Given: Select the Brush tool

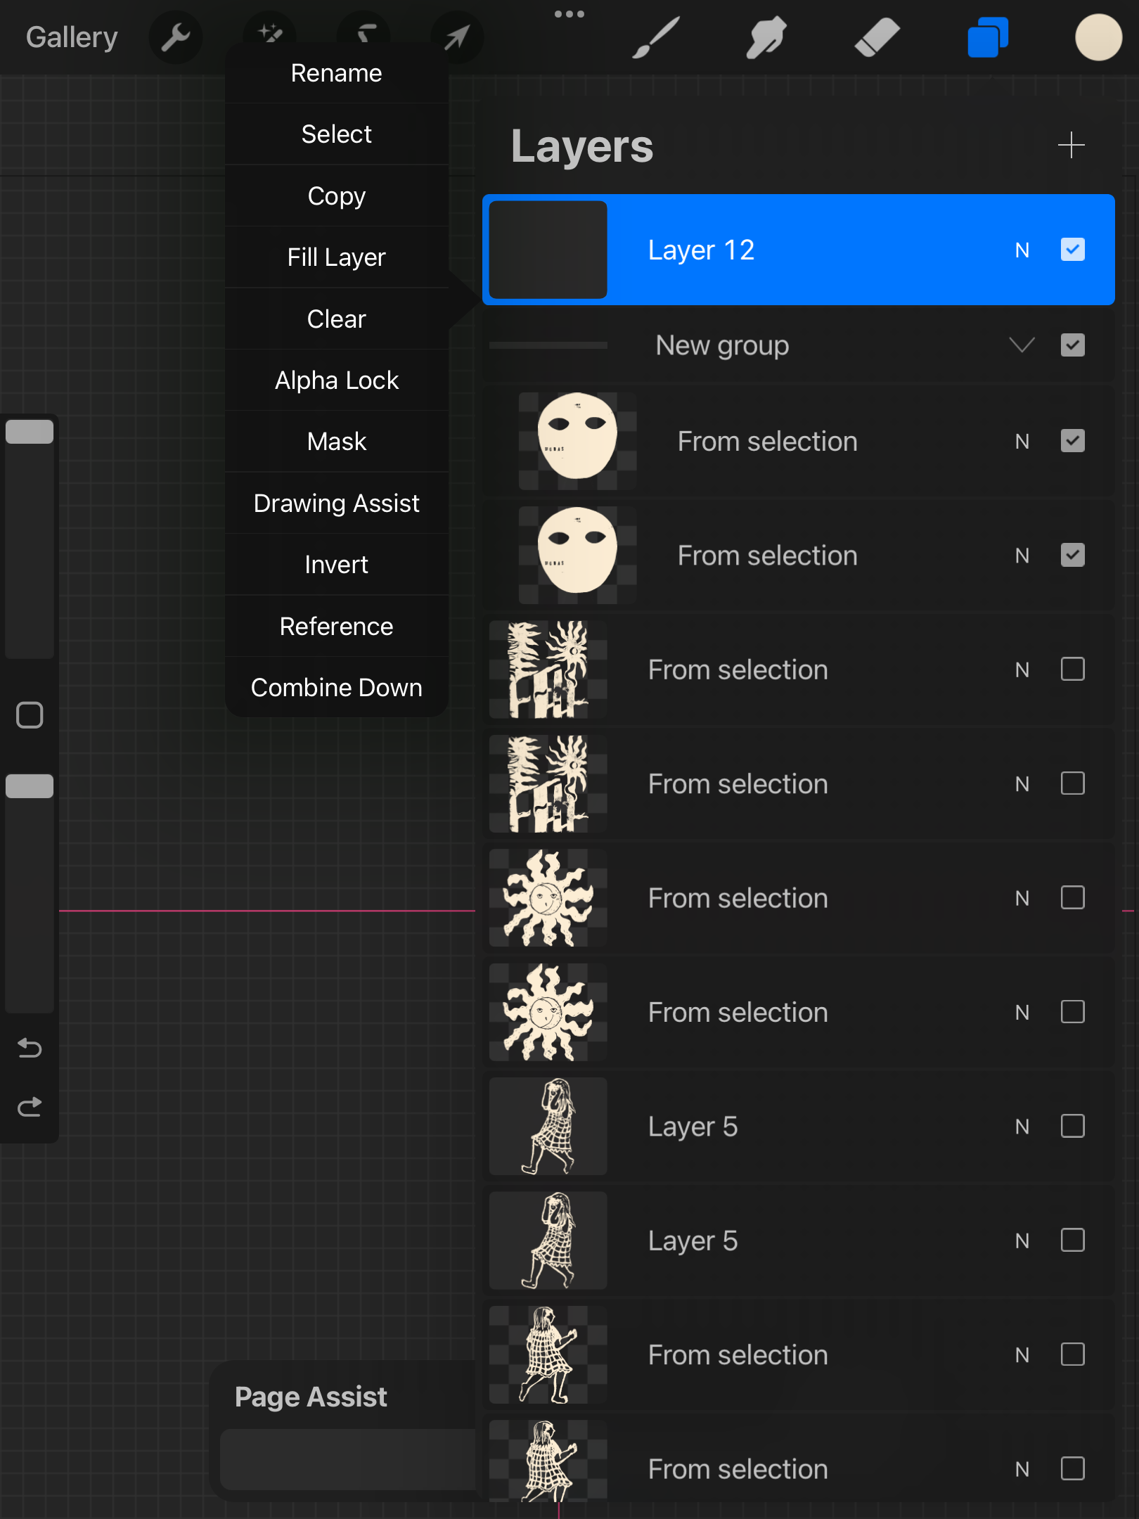Looking at the screenshot, I should (655, 37).
